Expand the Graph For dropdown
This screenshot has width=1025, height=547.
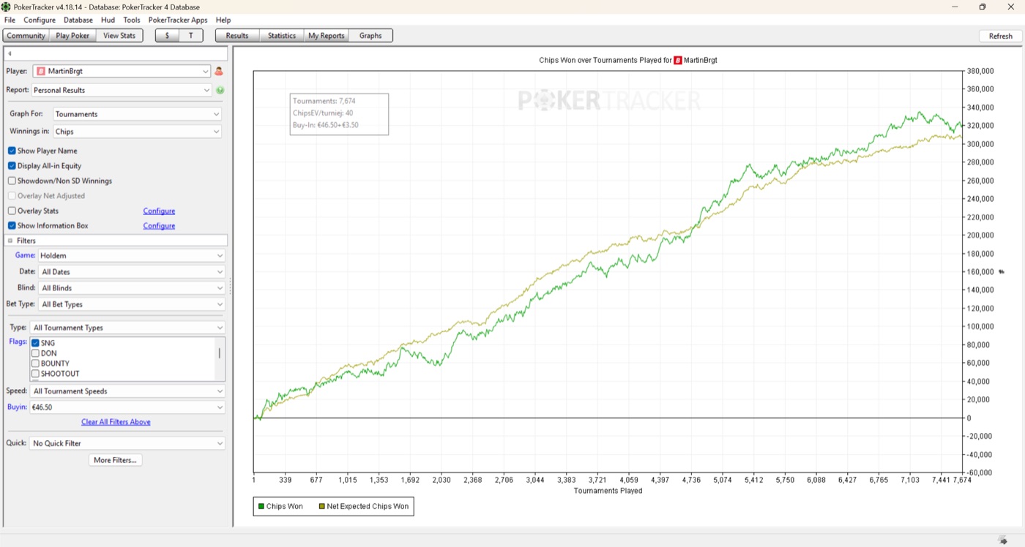click(137, 114)
